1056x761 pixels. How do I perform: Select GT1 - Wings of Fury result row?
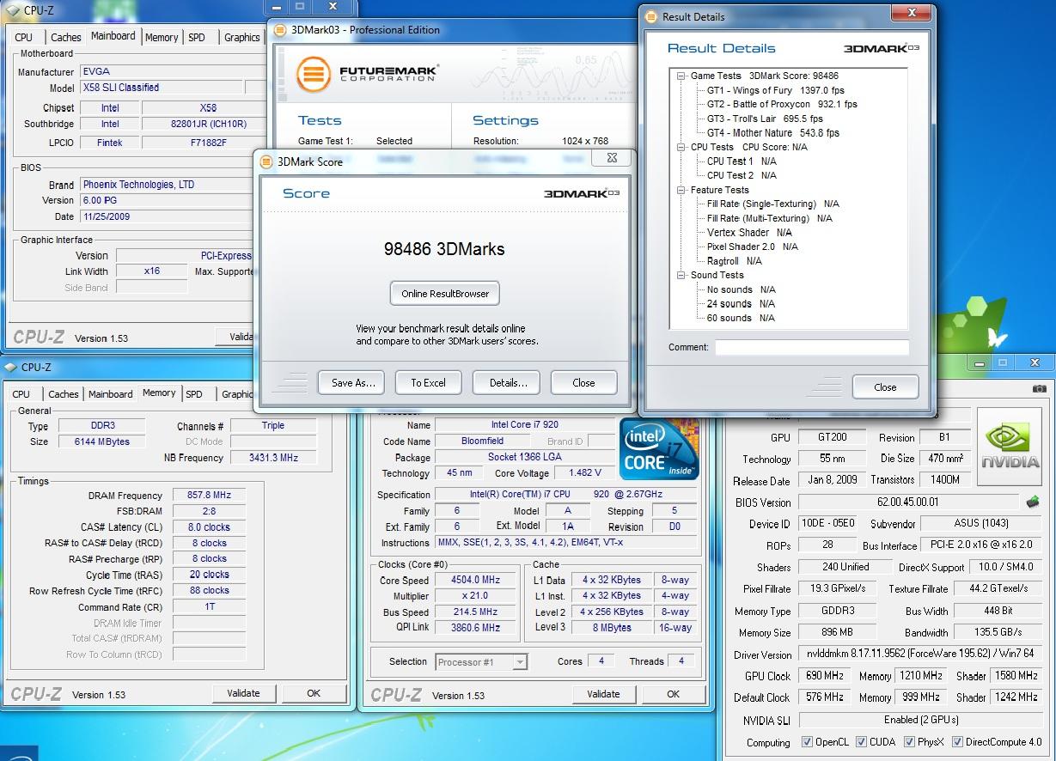776,90
